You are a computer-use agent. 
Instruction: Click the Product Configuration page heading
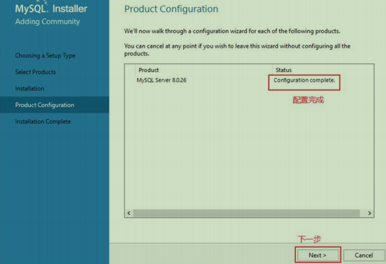[171, 9]
